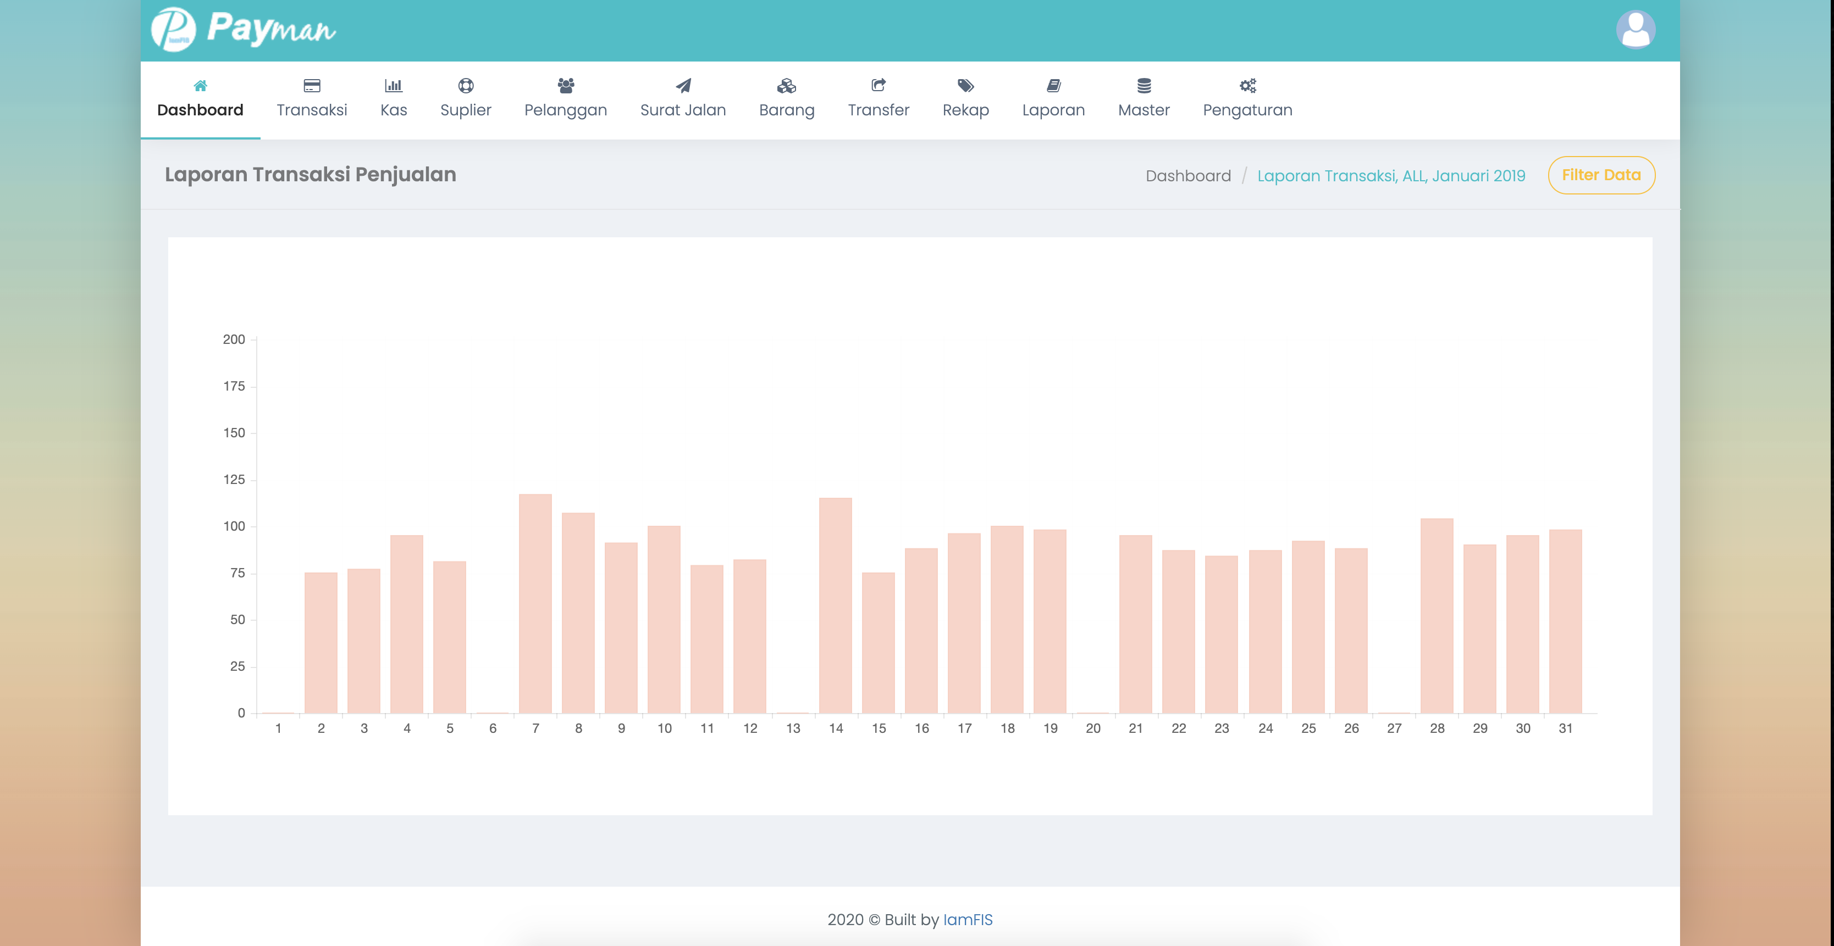
Task: Click the chart bar for day 7
Action: point(535,605)
